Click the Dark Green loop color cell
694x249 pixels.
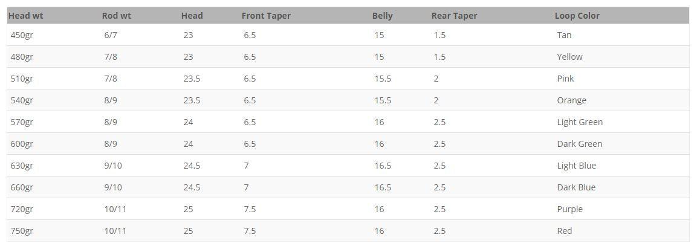(x=579, y=144)
